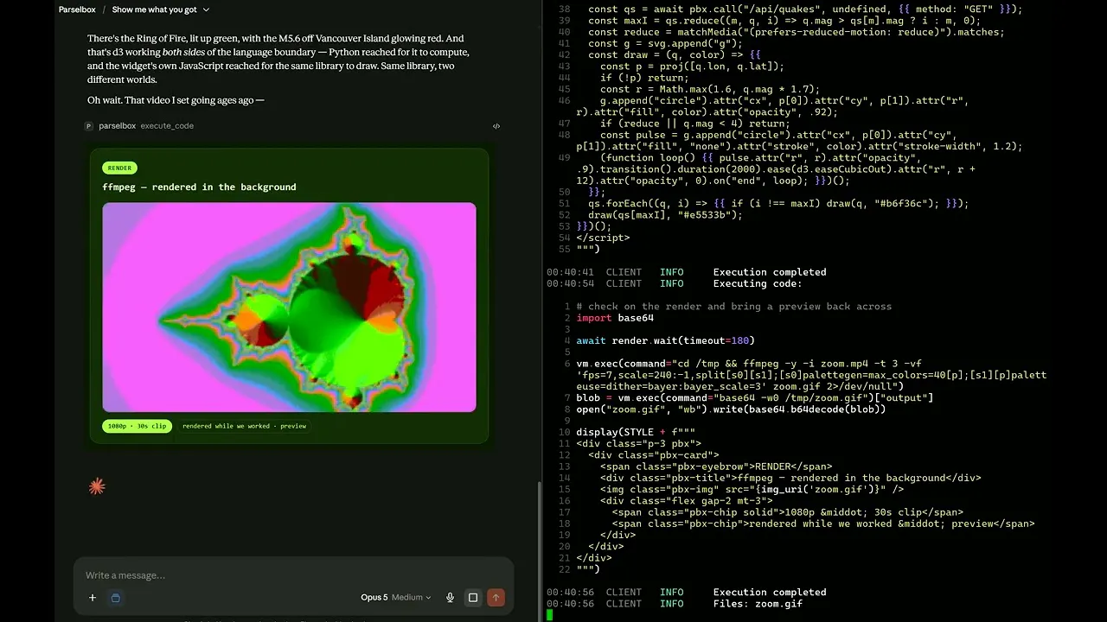Open the Opus 5 Medium model dropdown
The height and width of the screenshot is (622, 1107).
[396, 598]
